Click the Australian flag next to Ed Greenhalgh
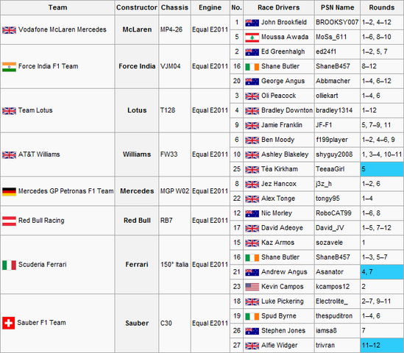The image size is (404, 353). coord(252,52)
